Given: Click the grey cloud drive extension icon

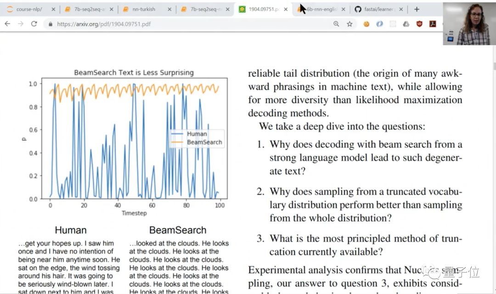Looking at the screenshot, I should pyautogui.click(x=406, y=24).
